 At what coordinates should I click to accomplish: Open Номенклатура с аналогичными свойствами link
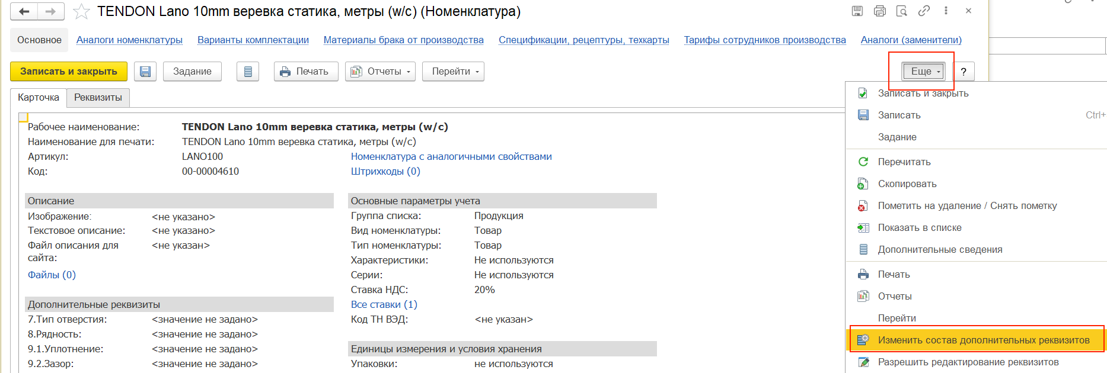coord(451,157)
